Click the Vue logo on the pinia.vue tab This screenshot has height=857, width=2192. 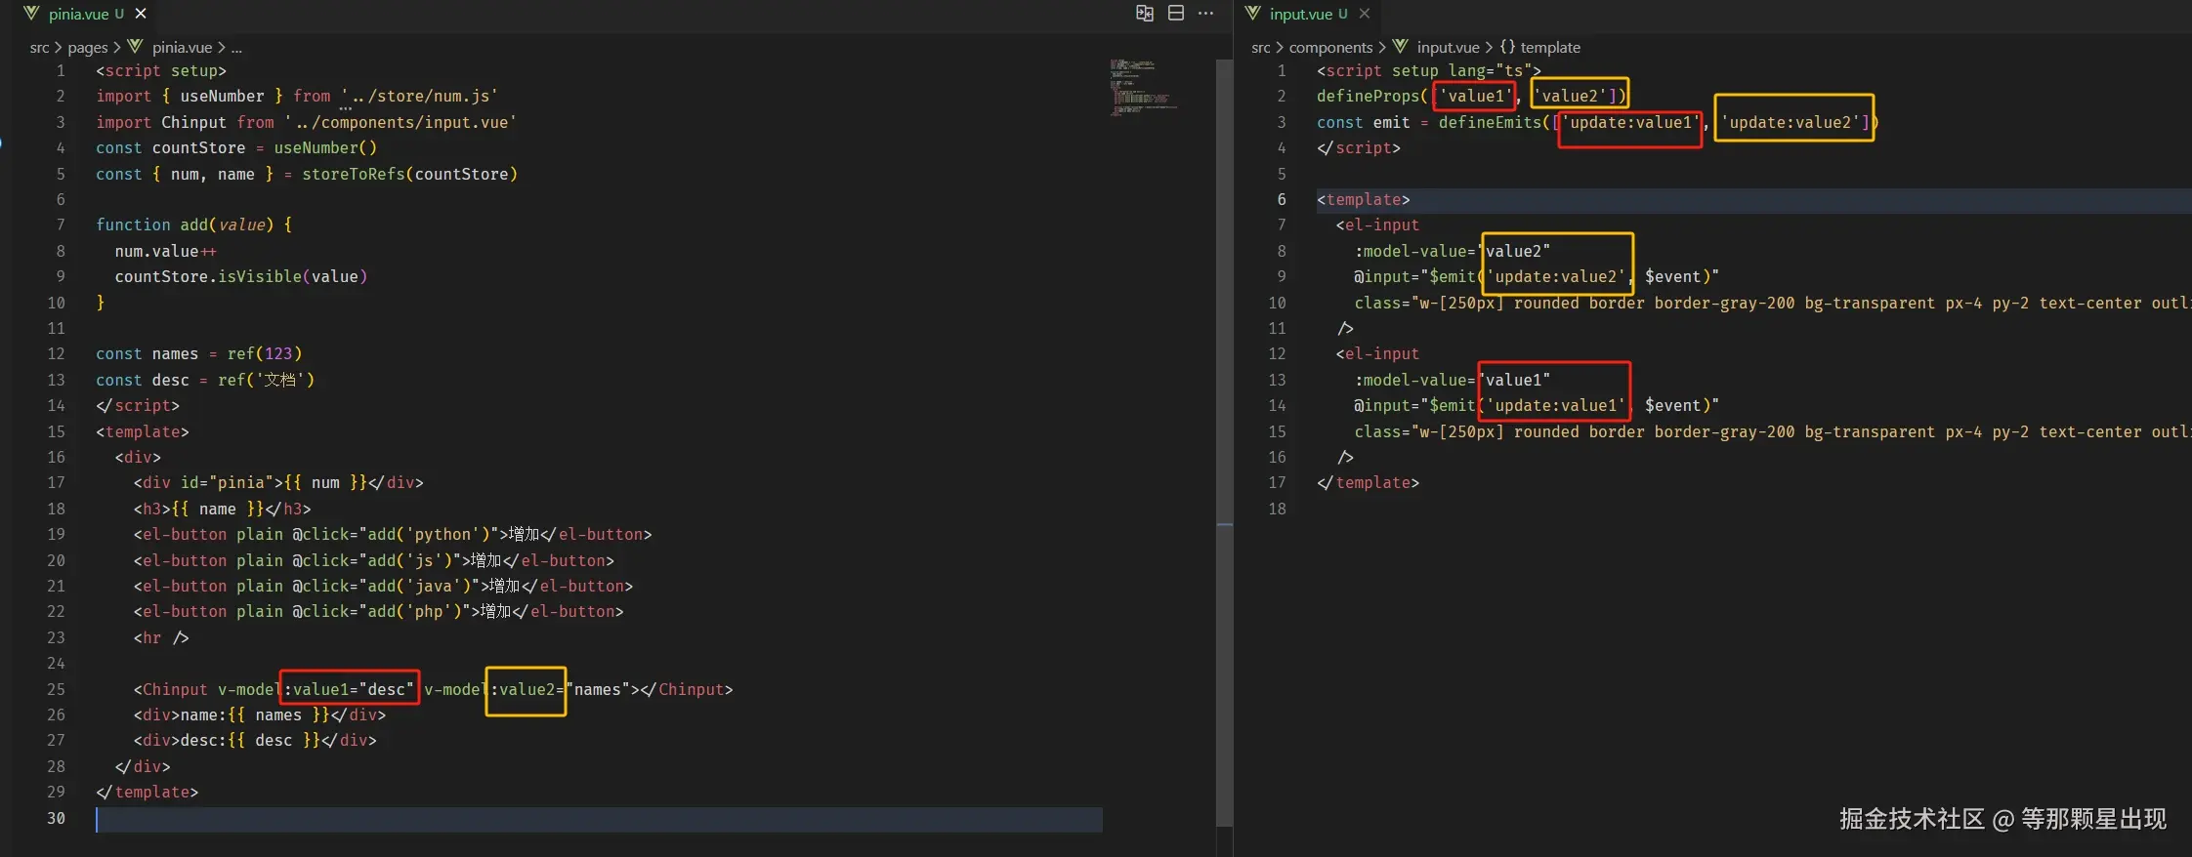click(31, 13)
